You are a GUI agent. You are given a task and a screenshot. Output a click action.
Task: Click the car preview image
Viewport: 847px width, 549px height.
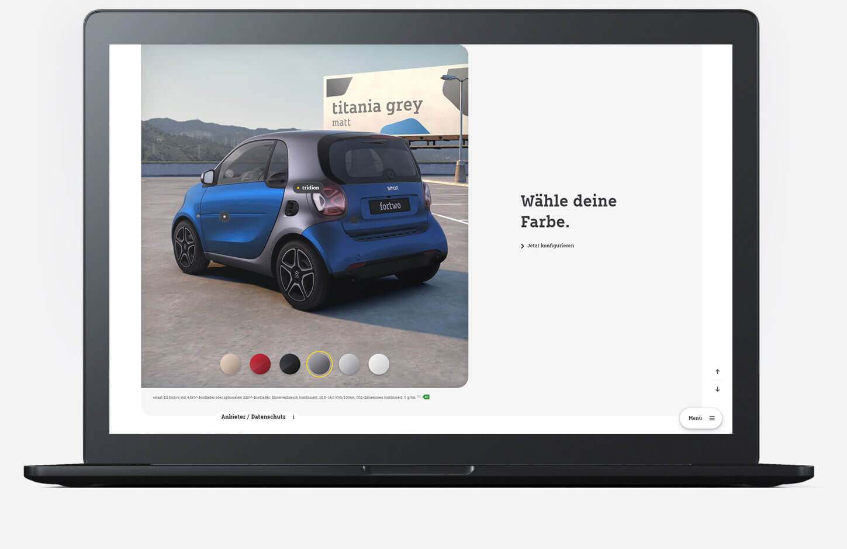[x=305, y=216]
